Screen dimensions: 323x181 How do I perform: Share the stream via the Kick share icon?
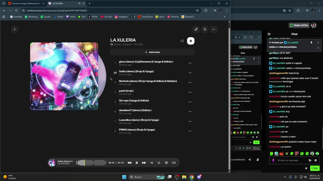[x=250, y=160]
